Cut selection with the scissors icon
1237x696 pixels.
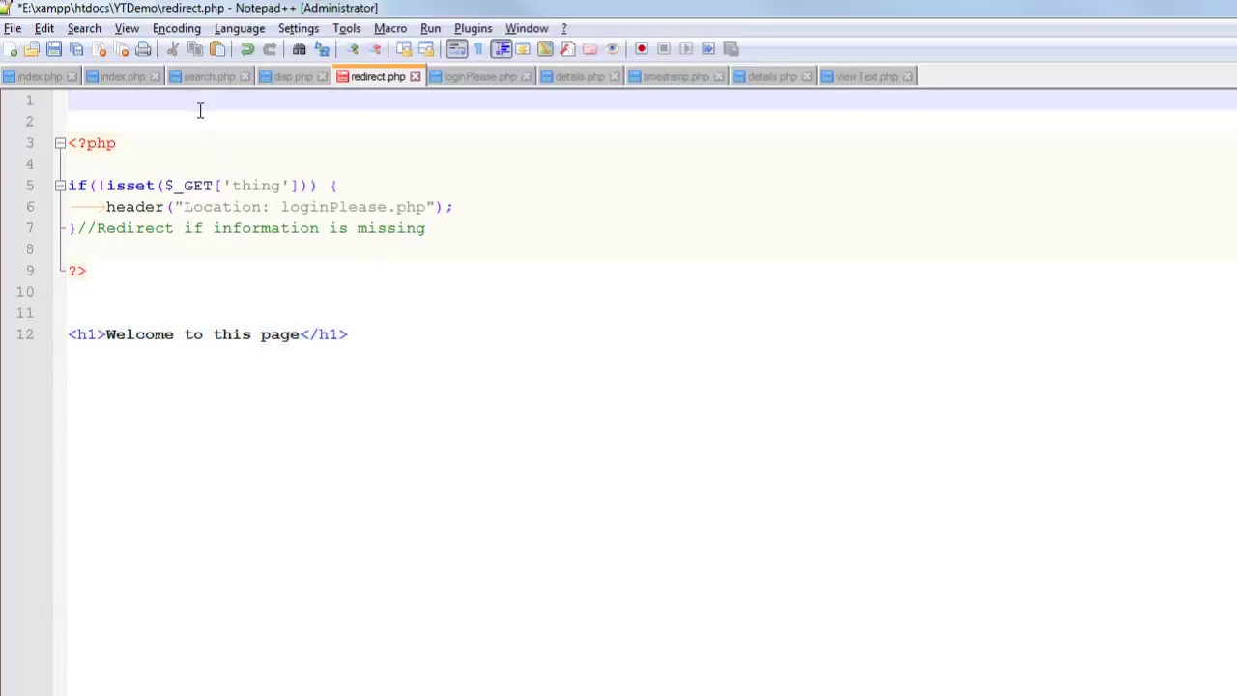pyautogui.click(x=172, y=49)
